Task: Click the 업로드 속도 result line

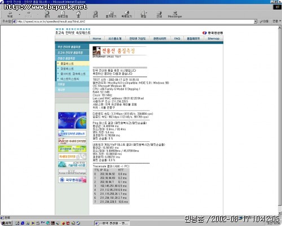Action: point(121,117)
